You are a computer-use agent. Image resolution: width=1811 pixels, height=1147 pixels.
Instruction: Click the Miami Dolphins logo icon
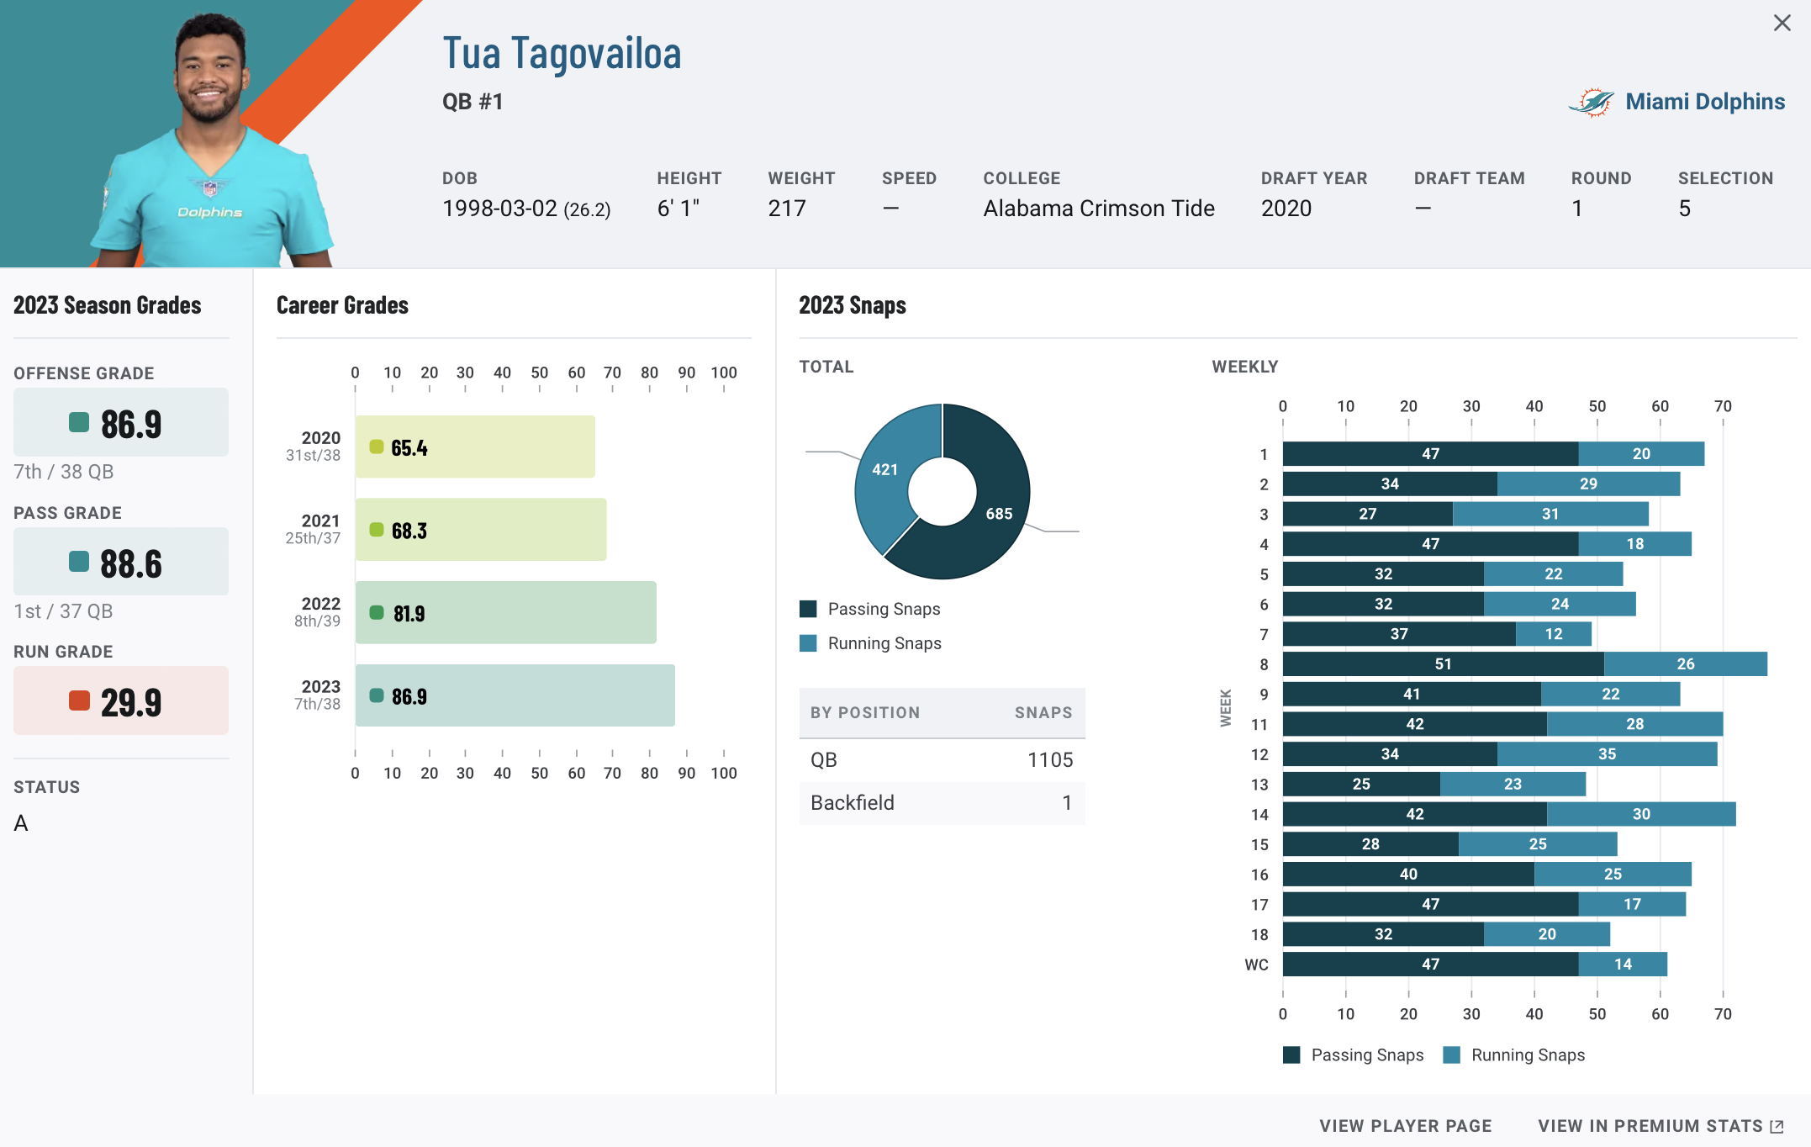1591,103
